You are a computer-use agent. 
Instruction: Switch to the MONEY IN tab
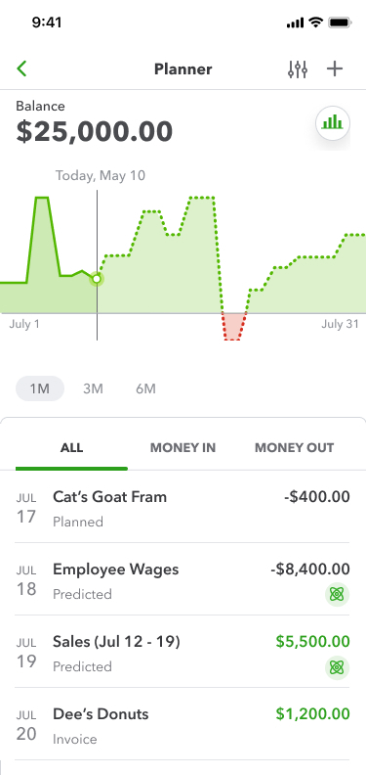coord(183,448)
